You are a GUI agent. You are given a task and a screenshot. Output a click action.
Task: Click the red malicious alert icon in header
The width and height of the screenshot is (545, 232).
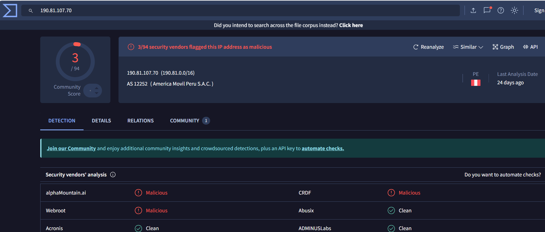tap(131, 47)
